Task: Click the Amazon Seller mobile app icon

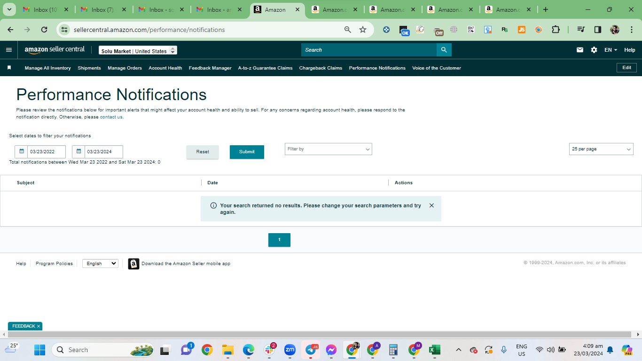Action: click(133, 264)
